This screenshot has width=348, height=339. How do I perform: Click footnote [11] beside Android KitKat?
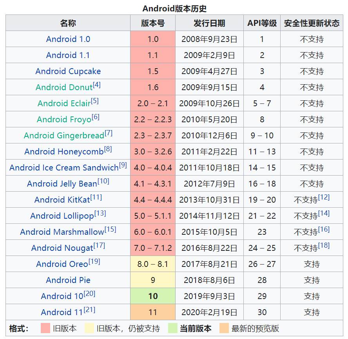tap(96, 198)
